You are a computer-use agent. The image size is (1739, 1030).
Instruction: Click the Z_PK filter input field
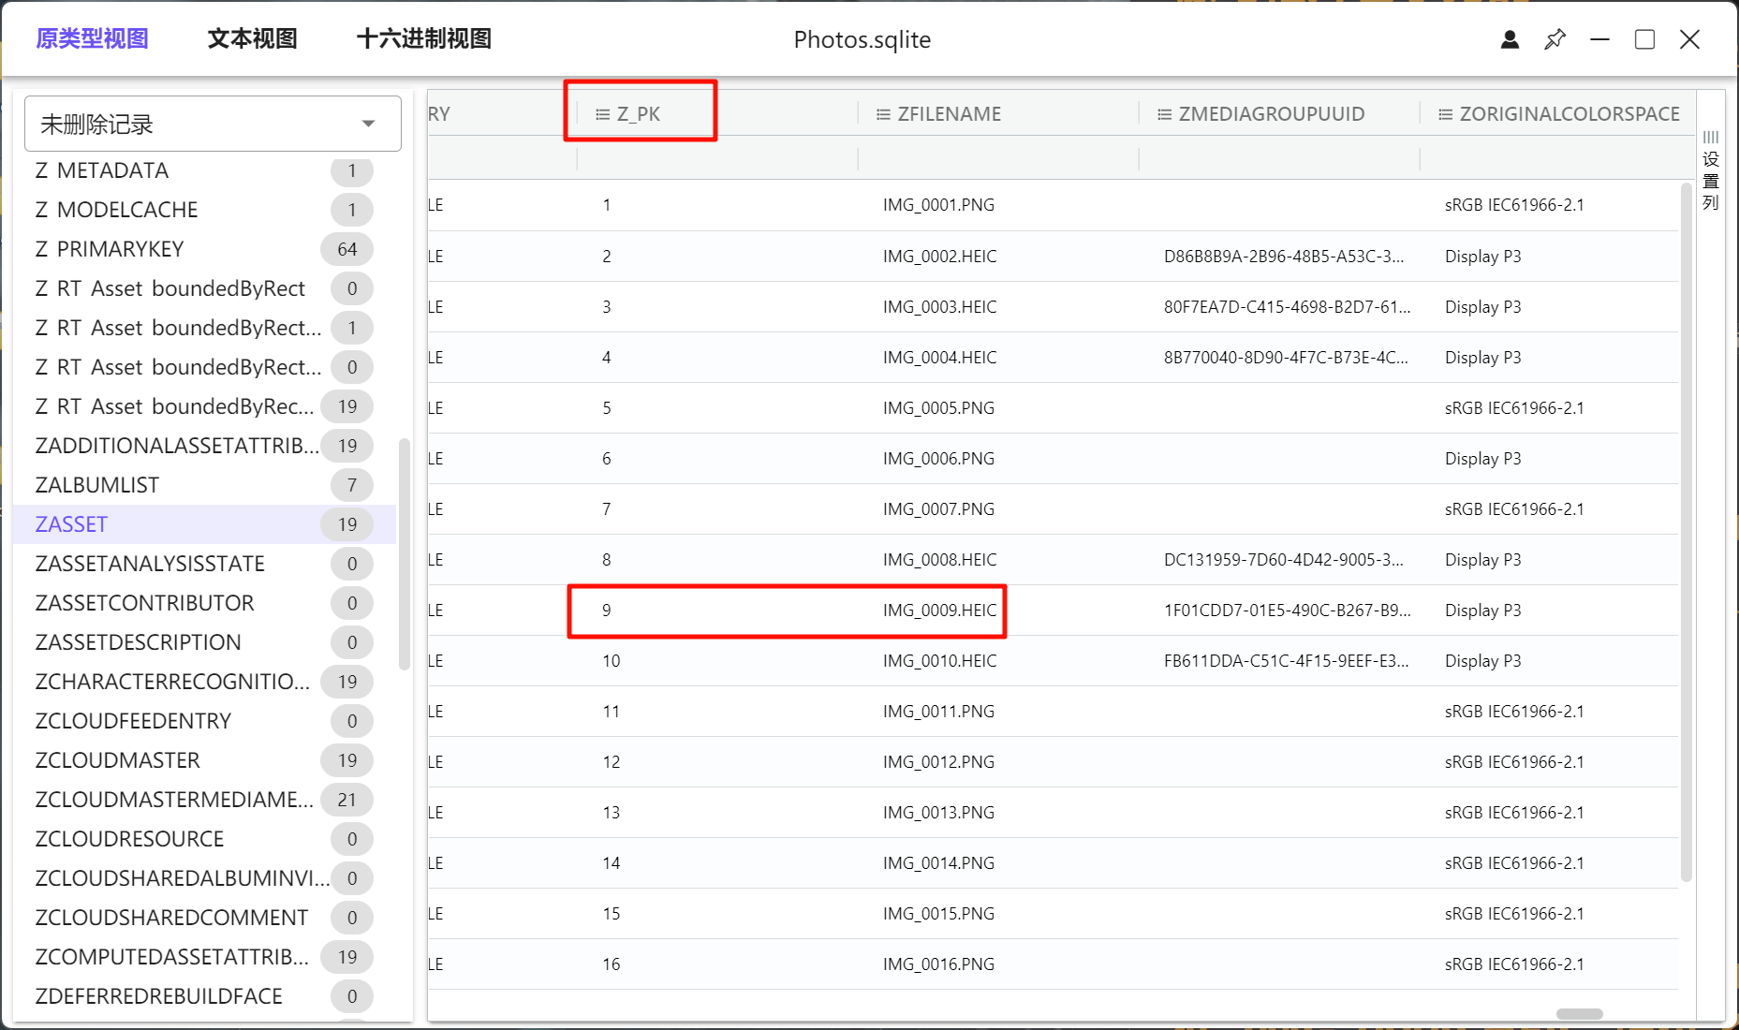[716, 158]
